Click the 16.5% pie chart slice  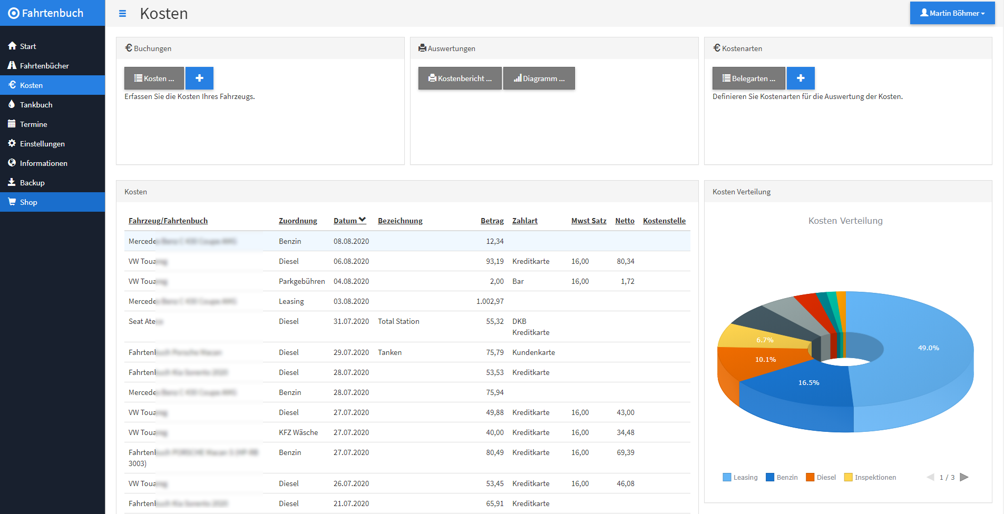coord(808,383)
